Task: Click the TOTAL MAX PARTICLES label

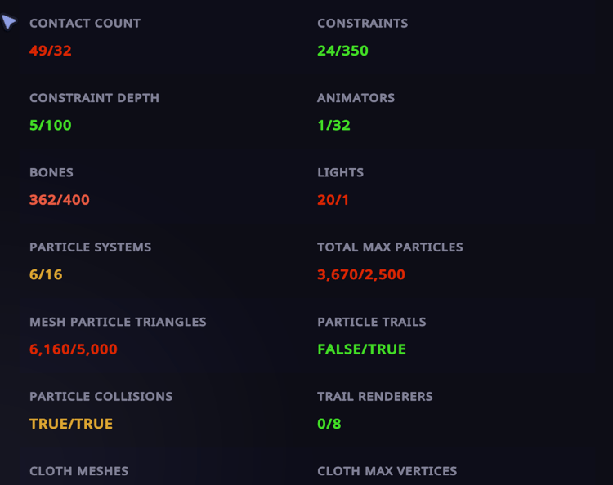Action: (390, 247)
